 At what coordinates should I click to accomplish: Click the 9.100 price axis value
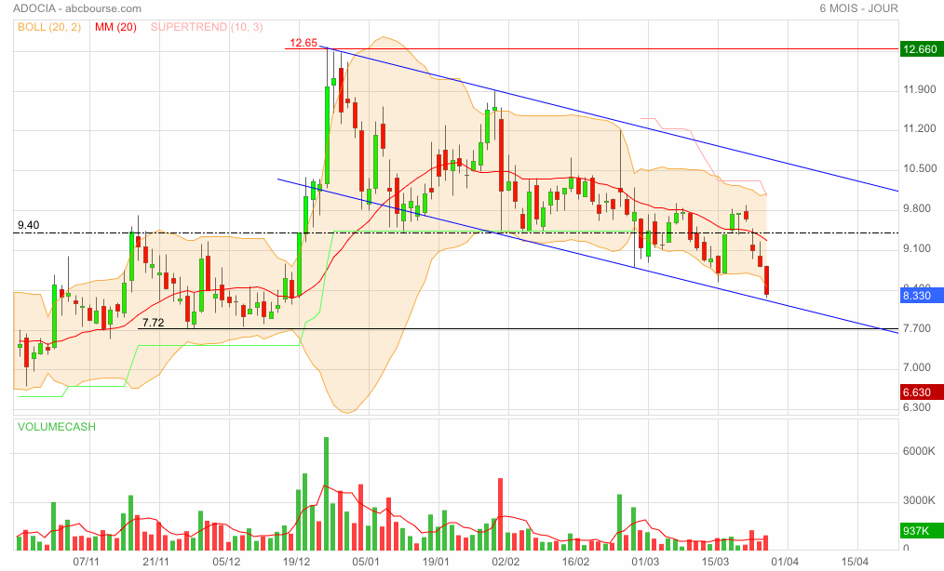click(917, 248)
